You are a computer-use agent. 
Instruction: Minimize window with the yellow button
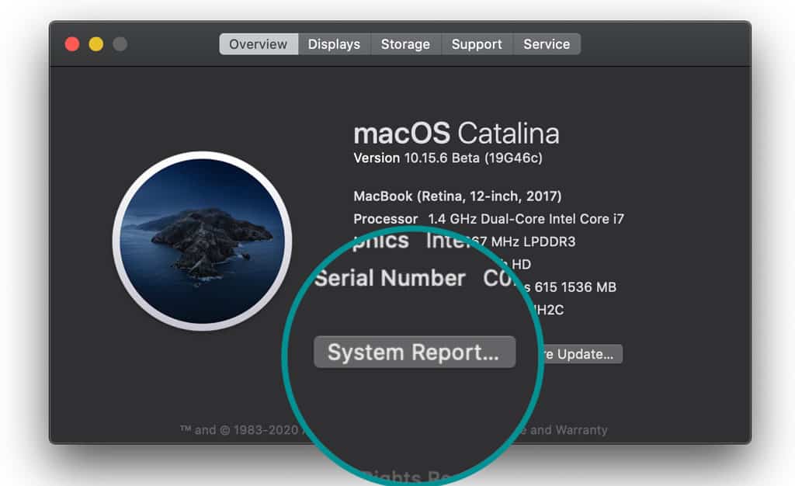tap(96, 44)
